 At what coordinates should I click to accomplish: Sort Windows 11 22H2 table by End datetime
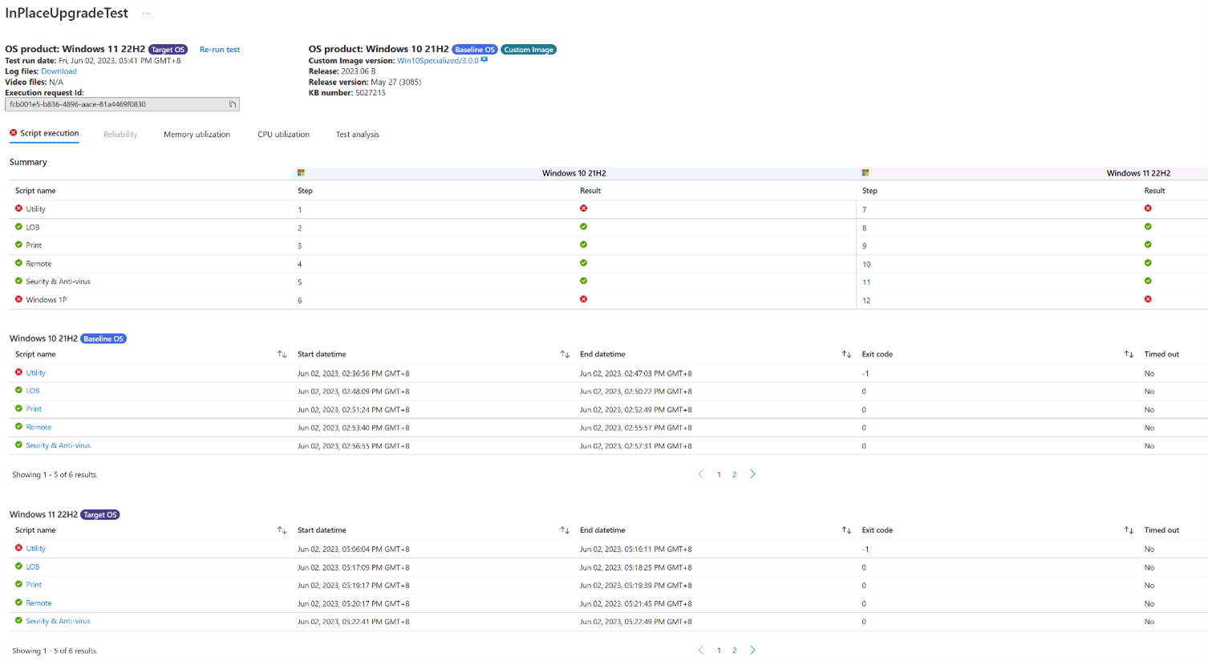[x=846, y=530]
